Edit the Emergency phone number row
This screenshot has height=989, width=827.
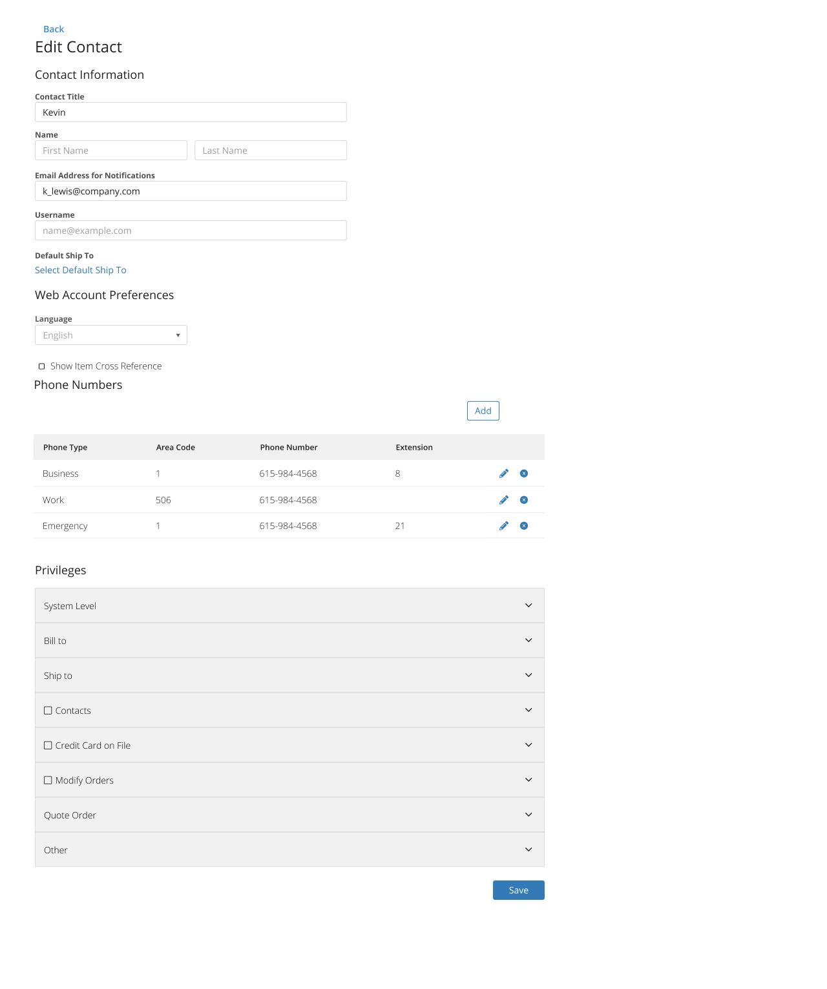point(504,526)
